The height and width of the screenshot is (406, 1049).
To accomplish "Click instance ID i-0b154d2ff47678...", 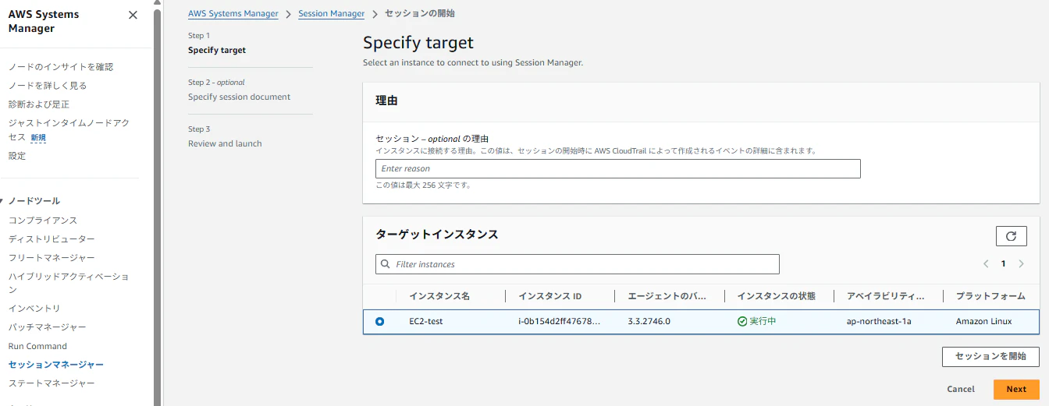I will point(560,321).
